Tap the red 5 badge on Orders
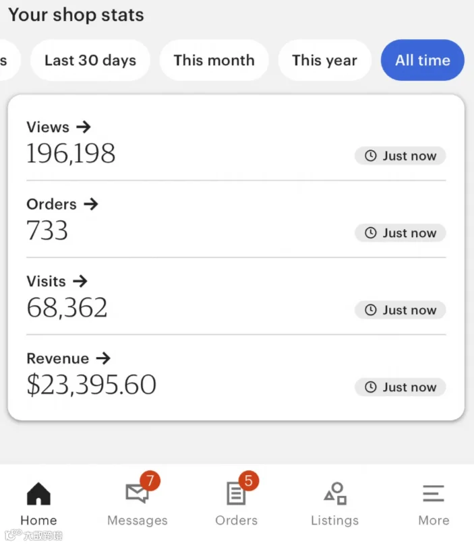Viewport: 474px width, 545px height. point(248,481)
